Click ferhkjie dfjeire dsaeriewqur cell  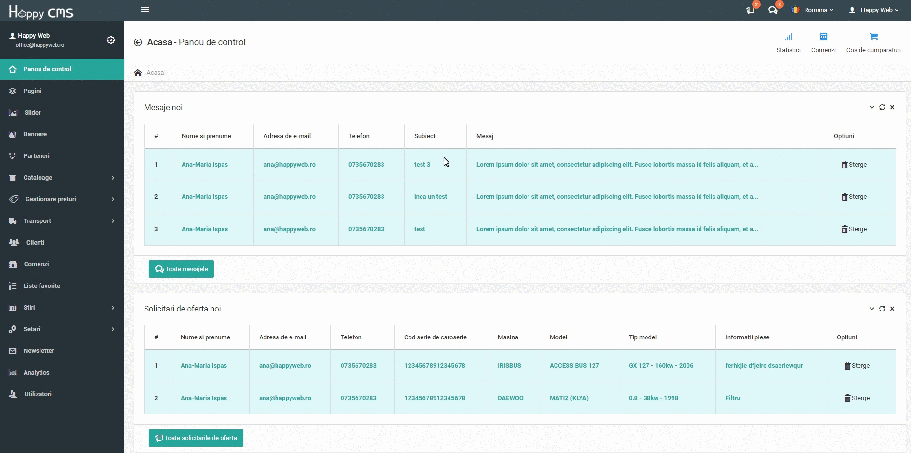(x=764, y=366)
